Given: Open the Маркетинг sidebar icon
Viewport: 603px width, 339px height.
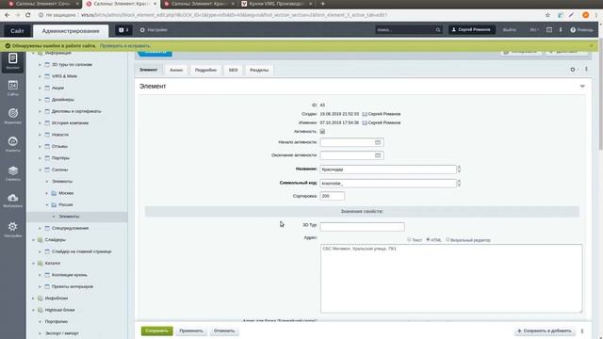Looking at the screenshot, I should pos(12,116).
